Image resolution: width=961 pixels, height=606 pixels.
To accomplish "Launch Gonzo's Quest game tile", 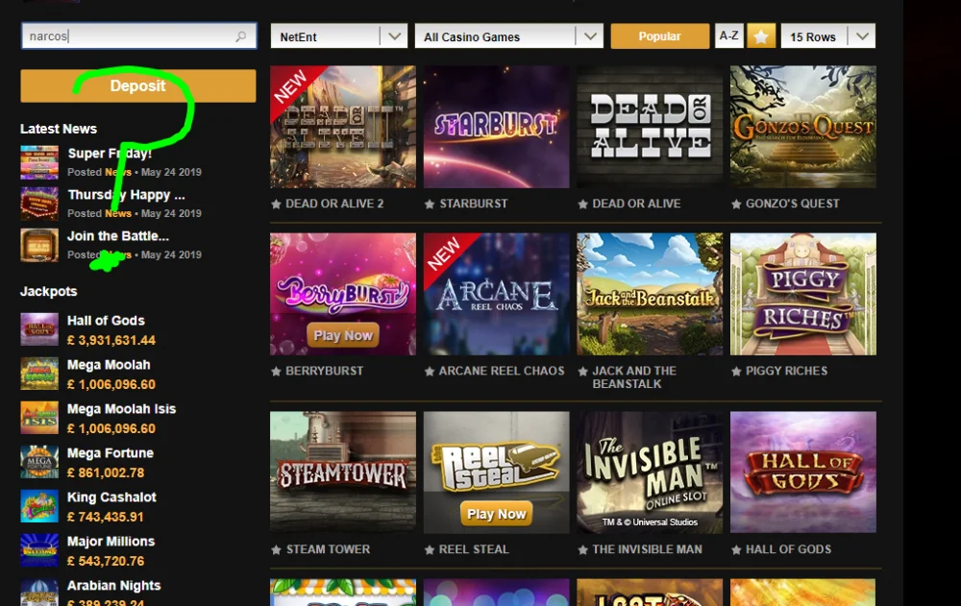I will pyautogui.click(x=802, y=127).
